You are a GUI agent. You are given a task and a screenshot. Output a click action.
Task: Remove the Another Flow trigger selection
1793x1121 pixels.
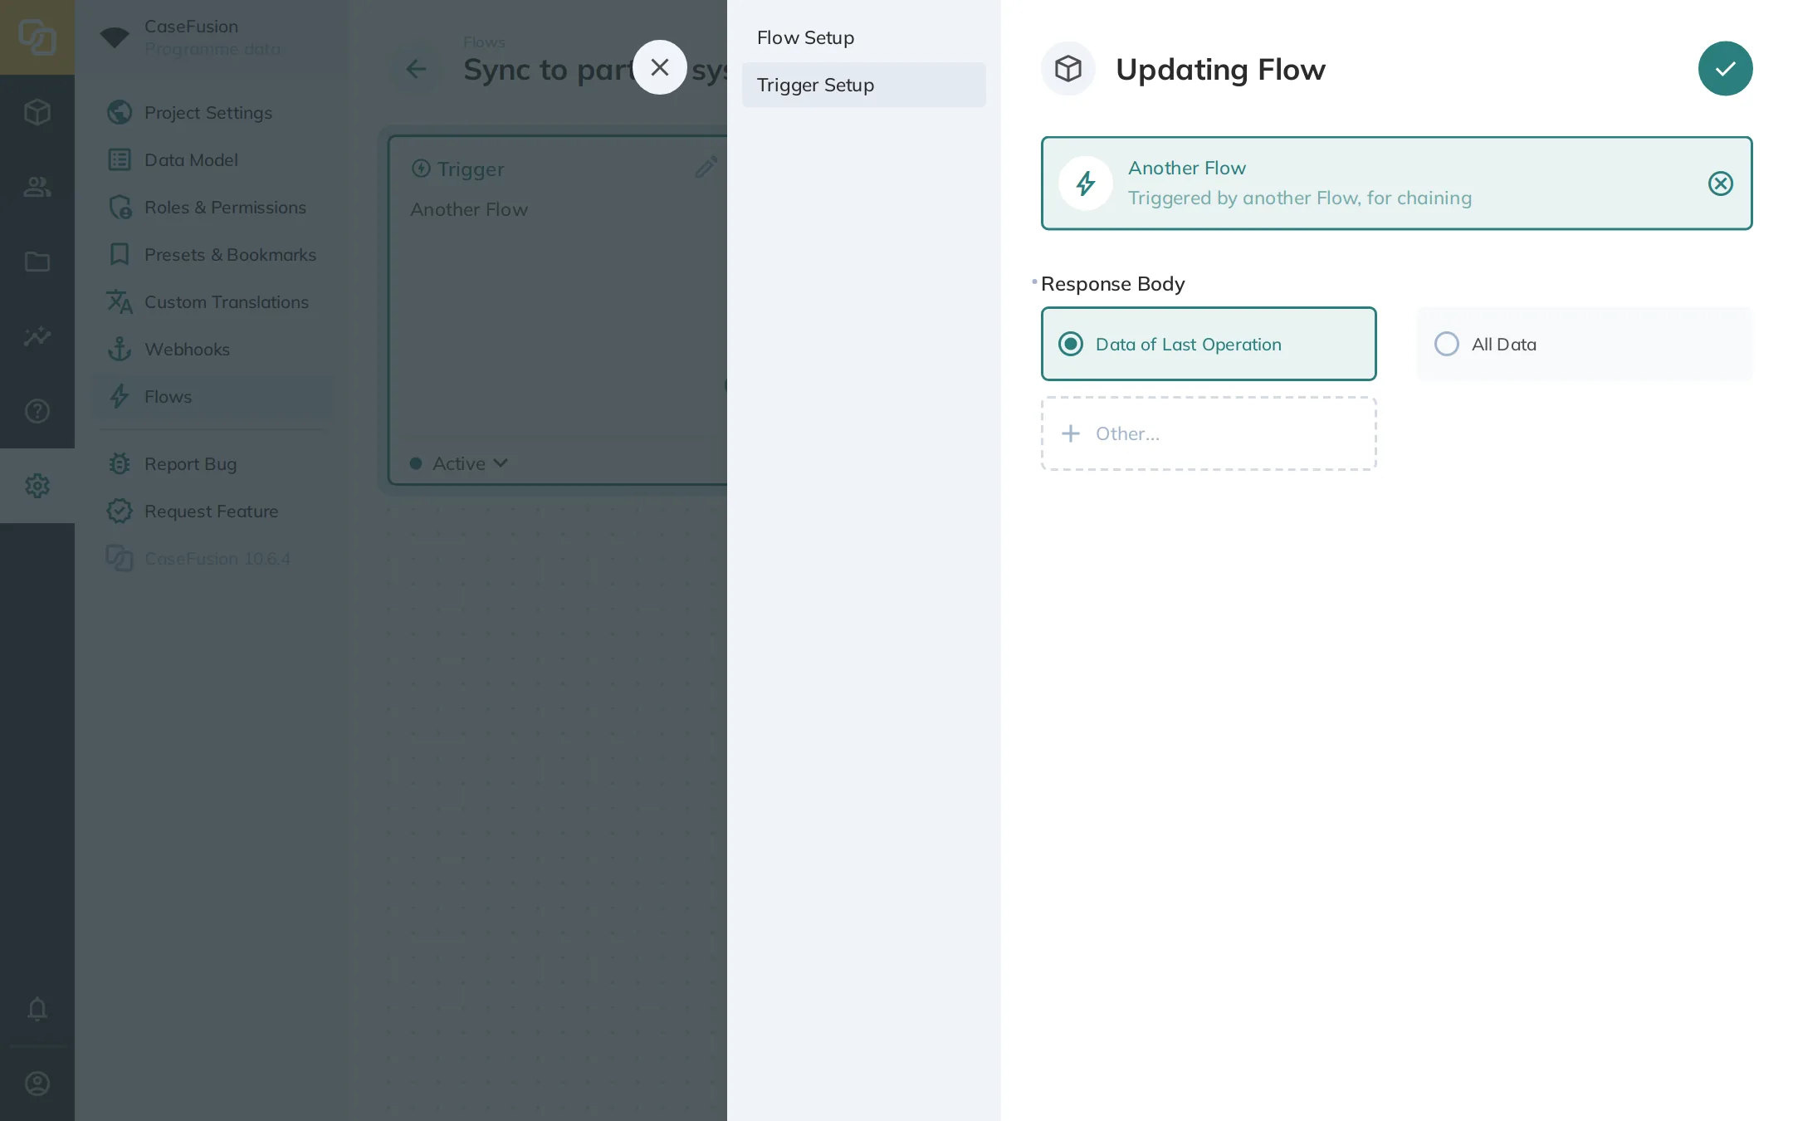(x=1720, y=184)
